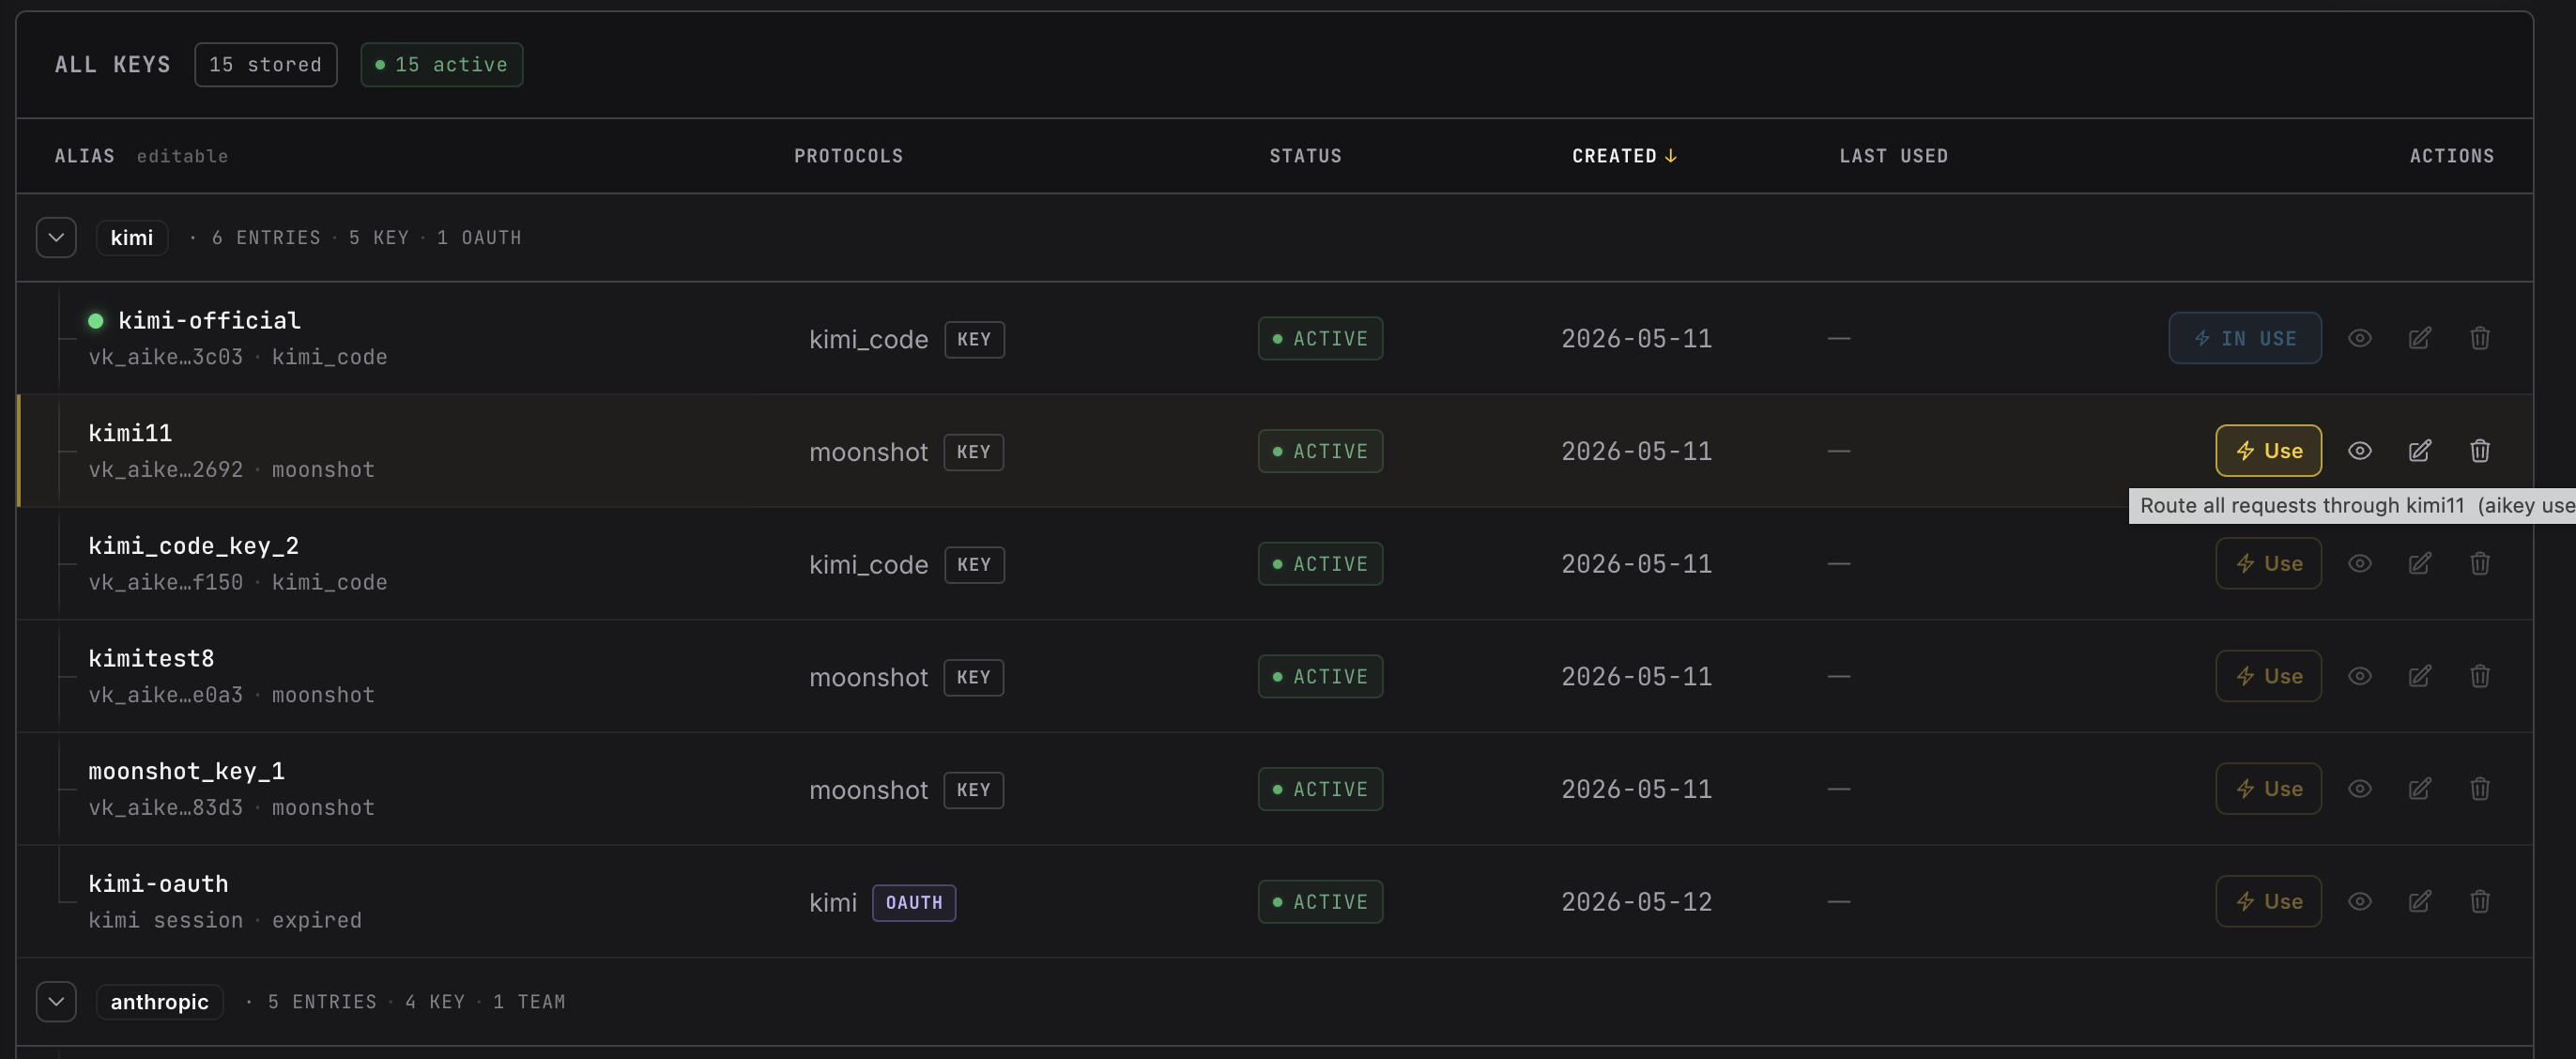Reveal the kimi_code_key_2 key with eye icon
The height and width of the screenshot is (1059, 2576).
coord(2360,564)
